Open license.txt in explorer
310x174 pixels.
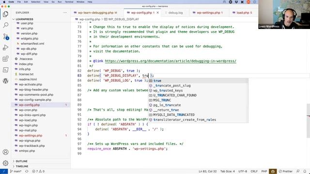click(x=26, y=74)
